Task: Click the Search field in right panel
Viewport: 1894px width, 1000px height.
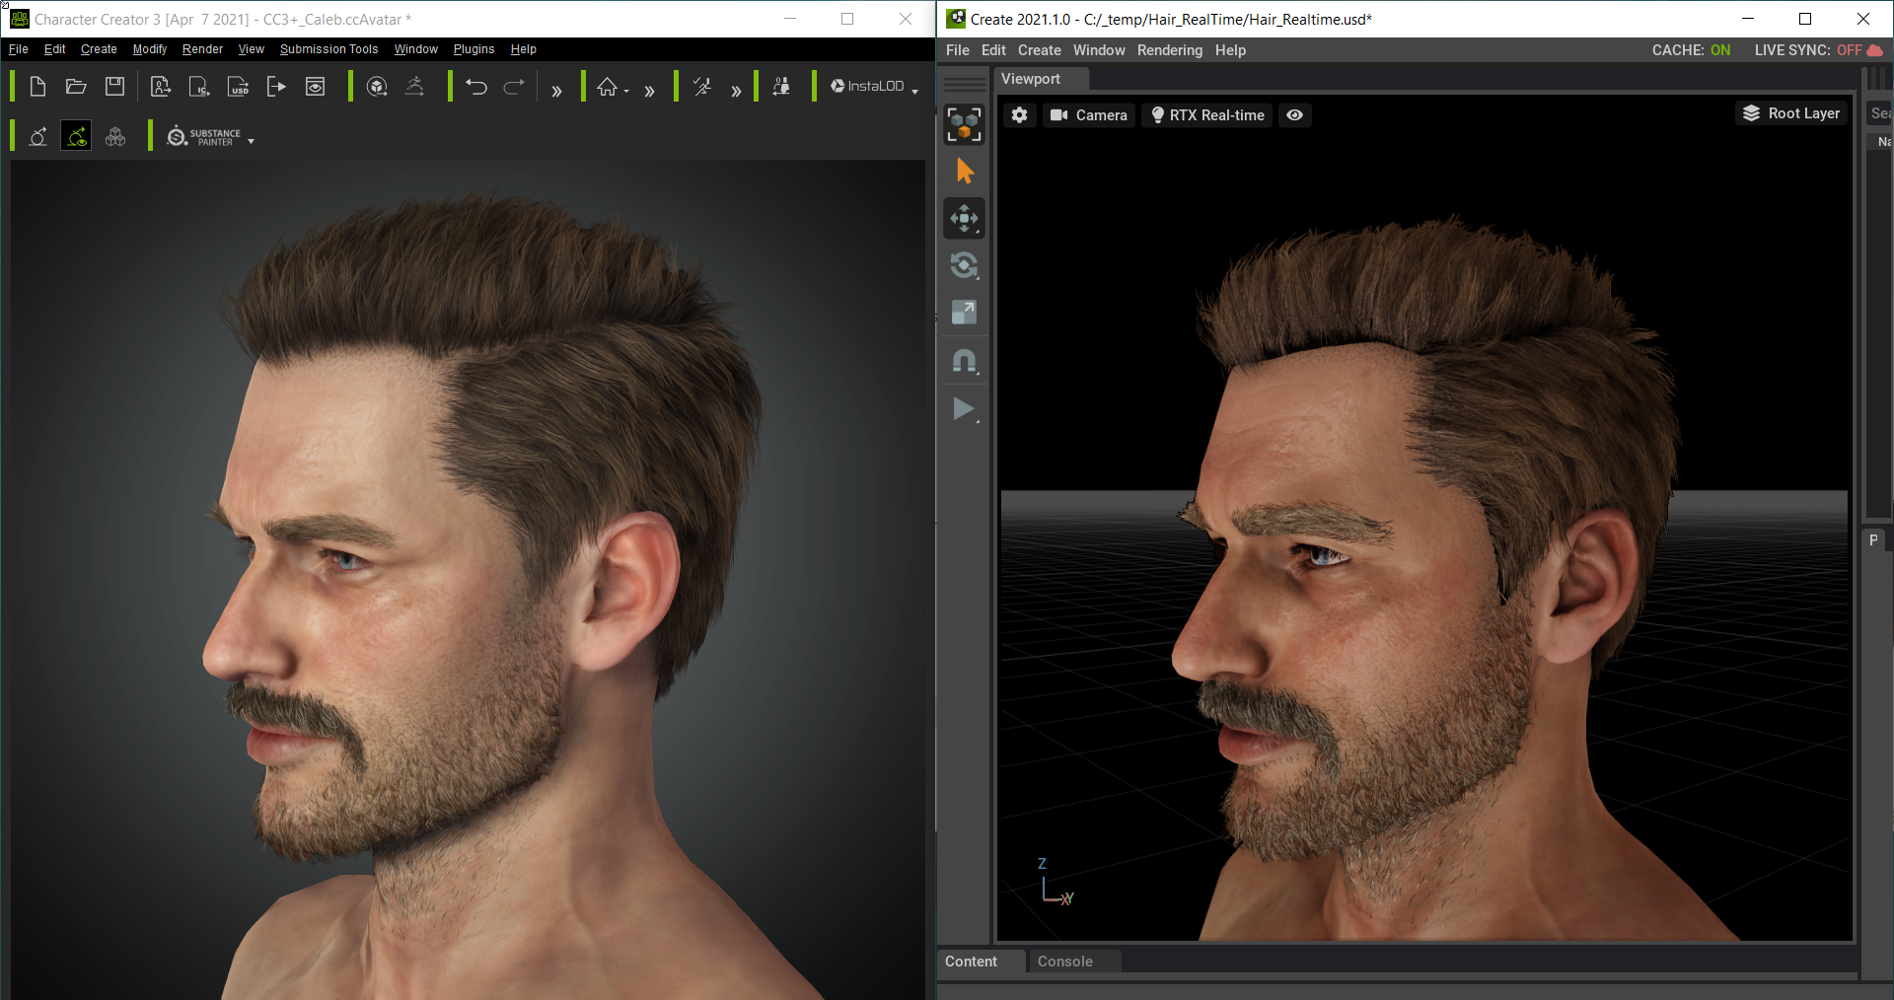Action: coord(1880,113)
